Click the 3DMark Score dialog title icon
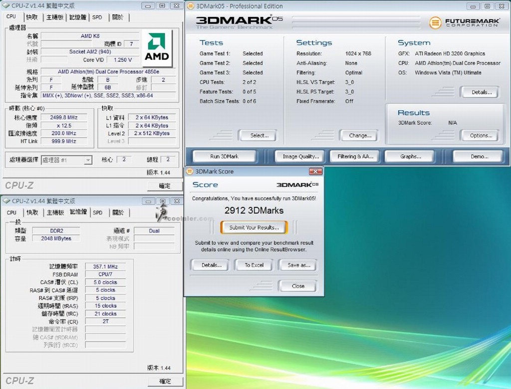Image resolution: width=511 pixels, height=389 pixels. (x=190, y=172)
